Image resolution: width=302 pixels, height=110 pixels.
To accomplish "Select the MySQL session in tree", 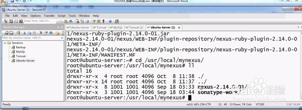I will point(18,52).
